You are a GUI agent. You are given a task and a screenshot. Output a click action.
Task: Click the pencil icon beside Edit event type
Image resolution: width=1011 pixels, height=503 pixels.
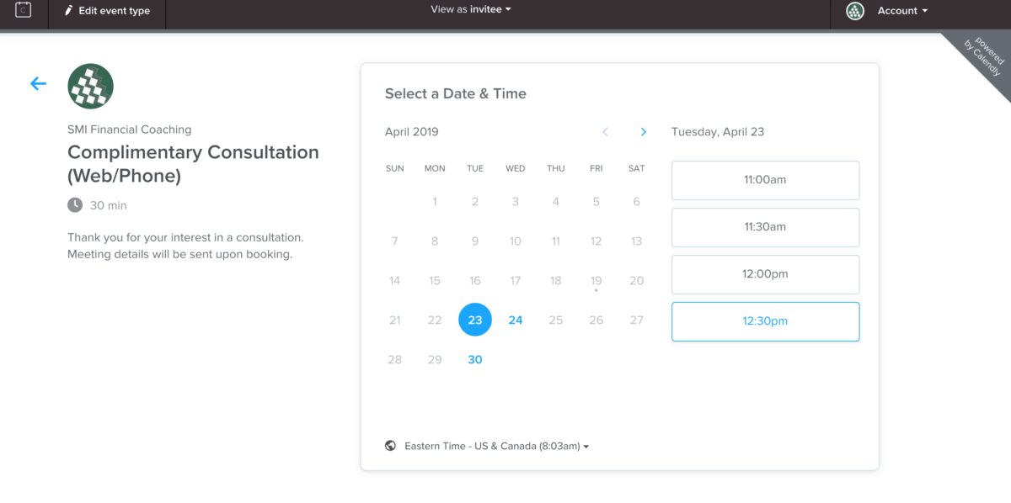pos(69,11)
